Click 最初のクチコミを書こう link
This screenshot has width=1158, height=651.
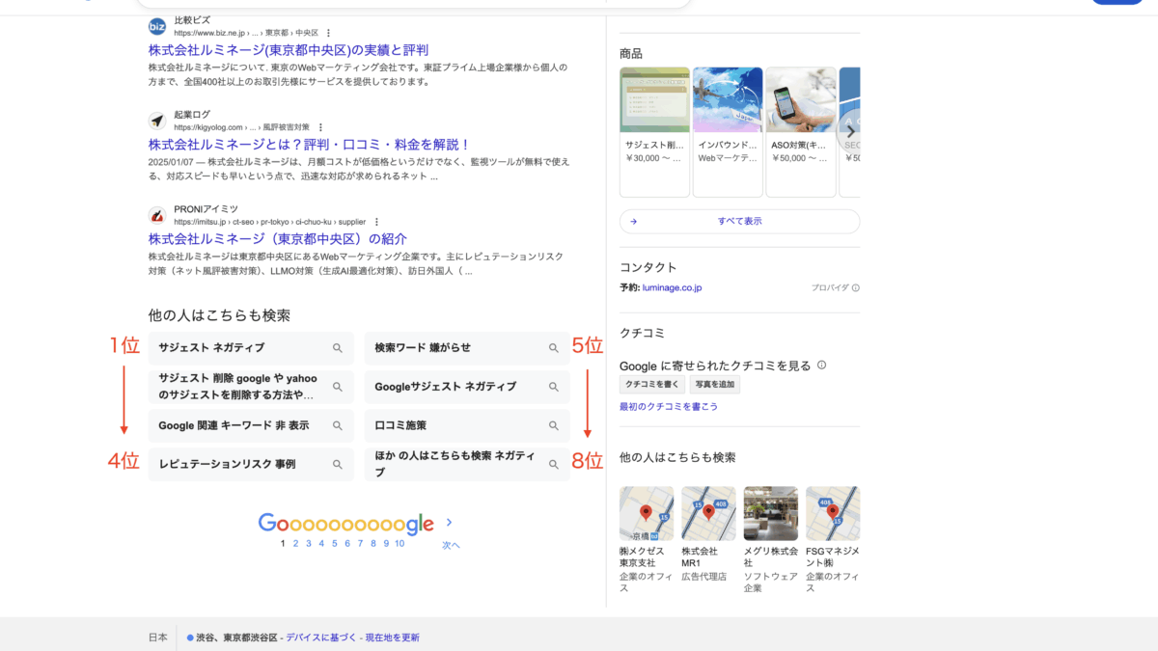click(x=669, y=406)
